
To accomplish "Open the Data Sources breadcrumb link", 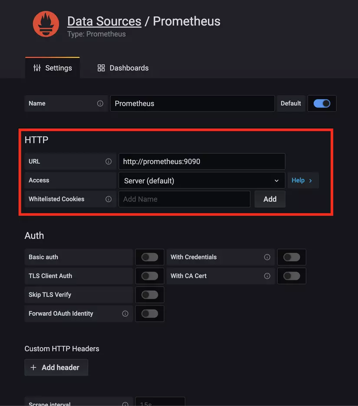I will 104,21.
